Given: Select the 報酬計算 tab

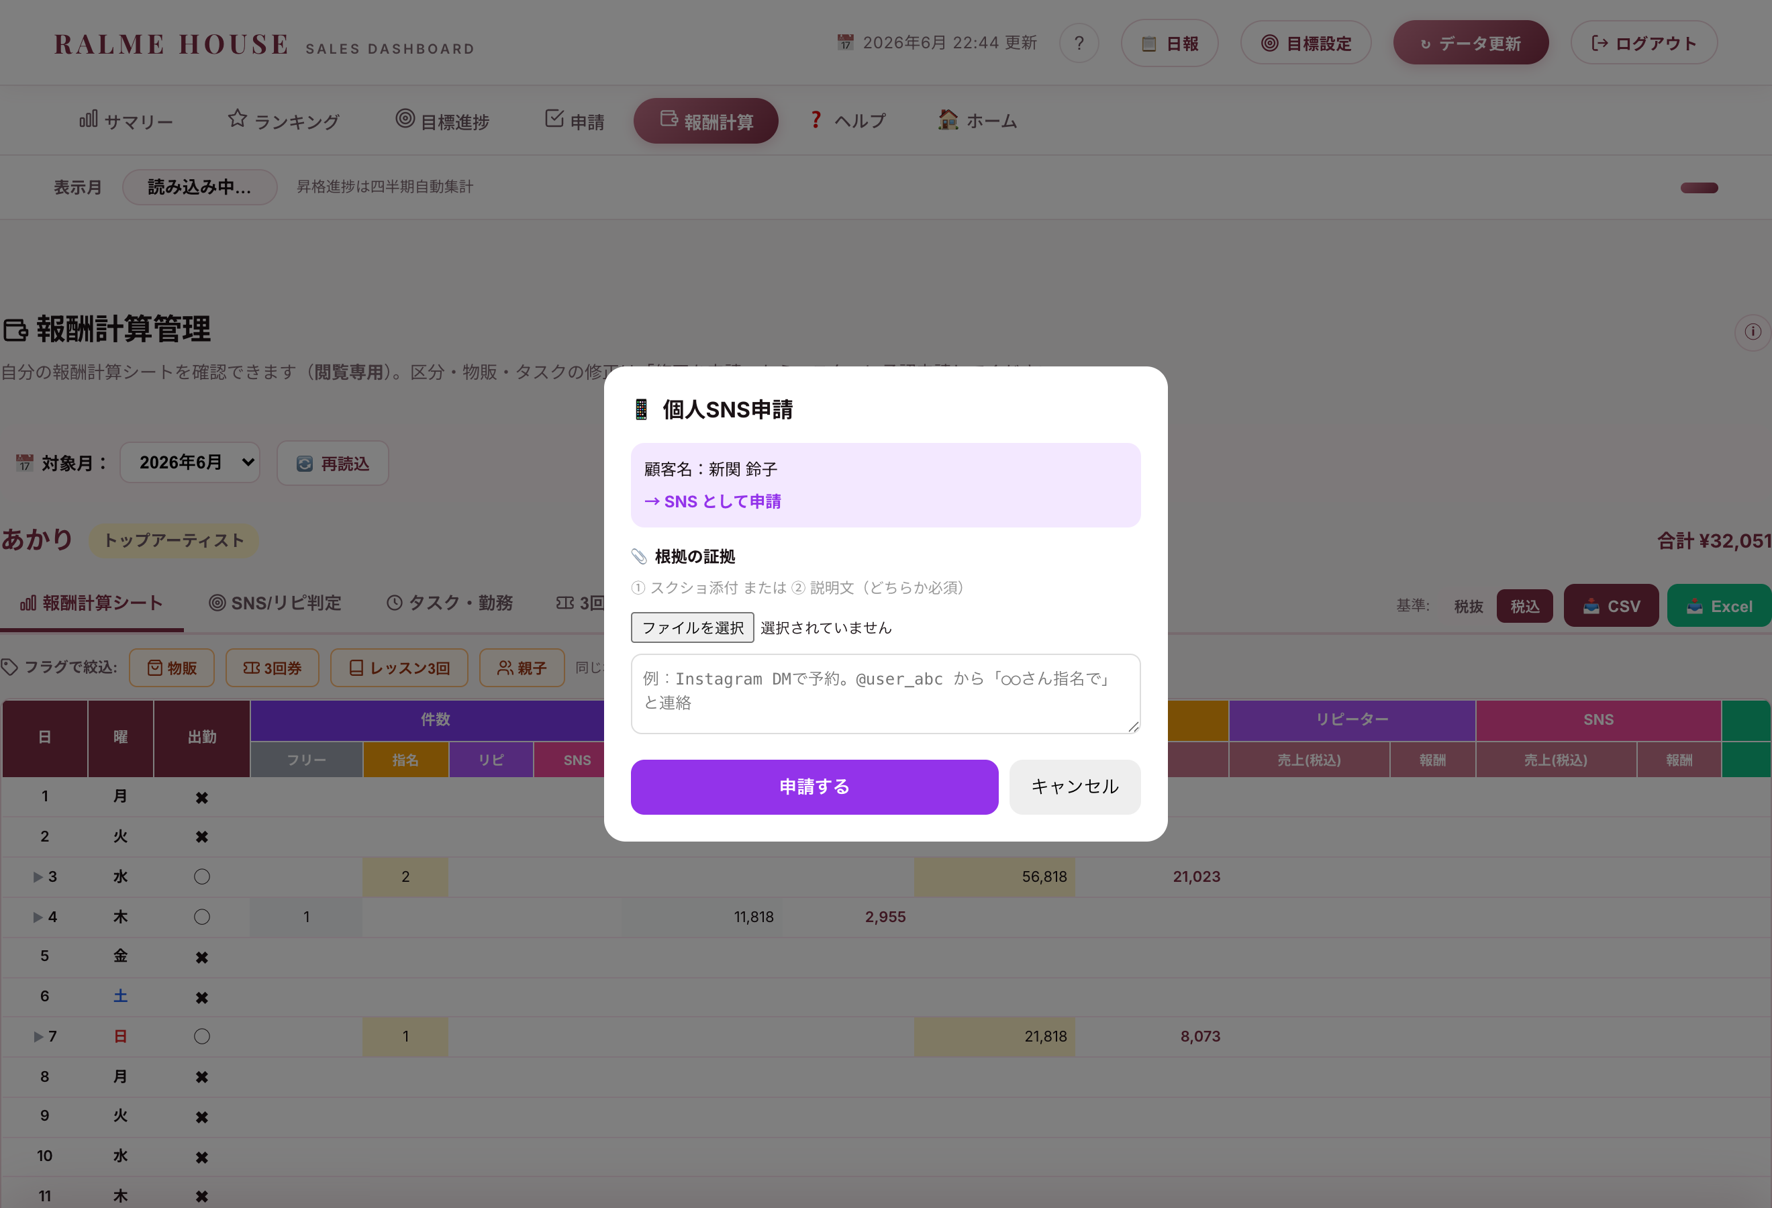Looking at the screenshot, I should pyautogui.click(x=705, y=120).
